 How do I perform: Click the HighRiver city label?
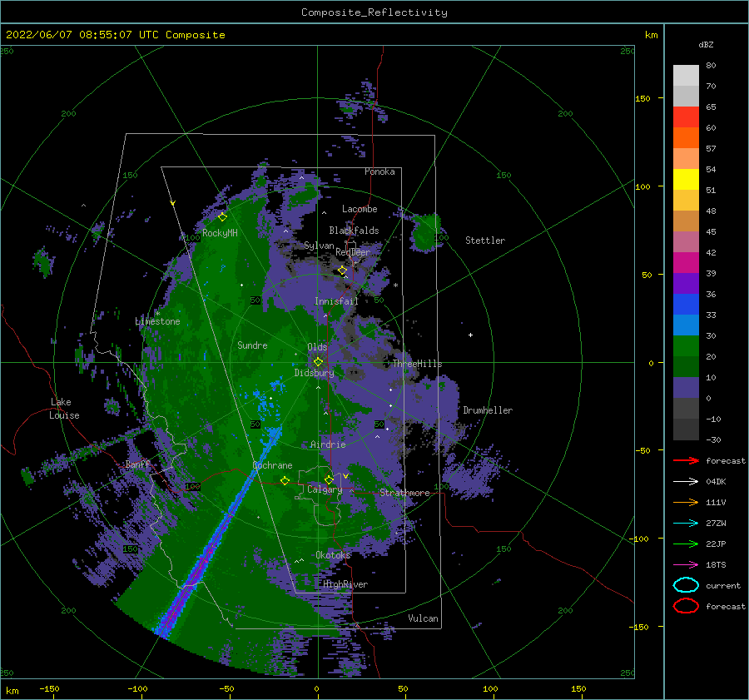point(345,584)
